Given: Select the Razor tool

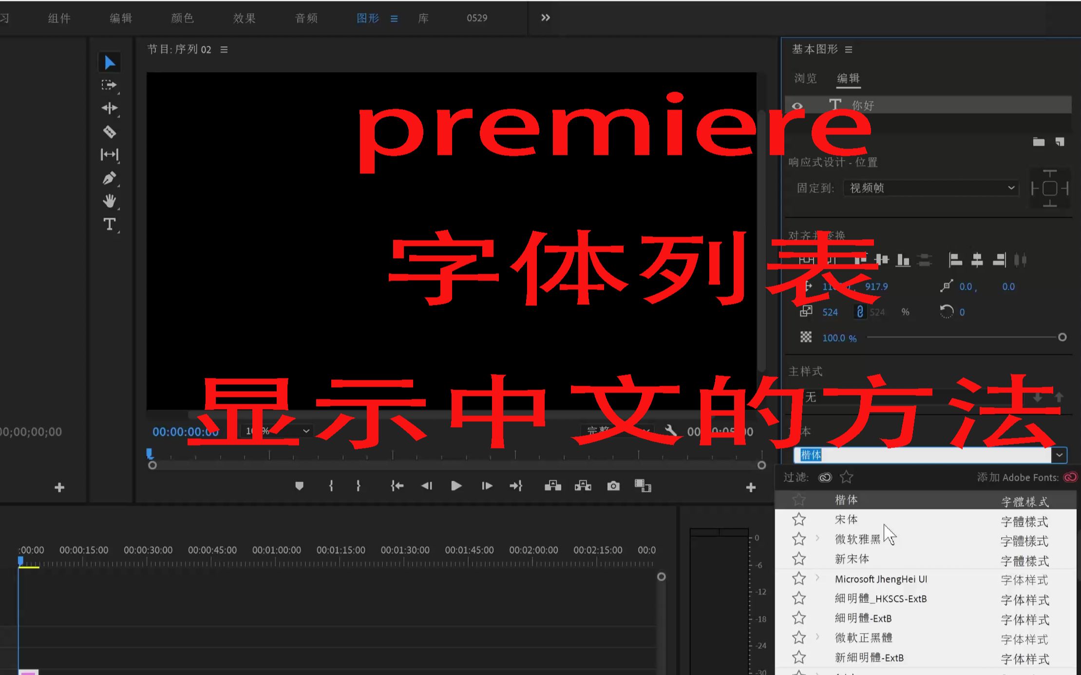Looking at the screenshot, I should (109, 131).
